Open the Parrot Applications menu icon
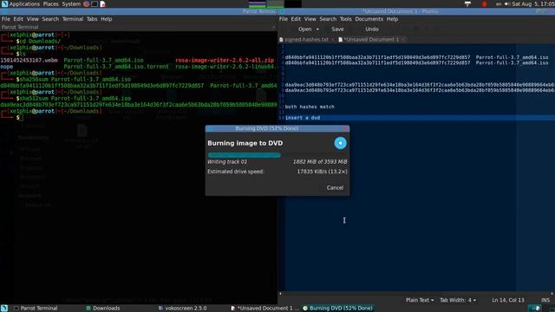This screenshot has height=312, width=555. 4,3
